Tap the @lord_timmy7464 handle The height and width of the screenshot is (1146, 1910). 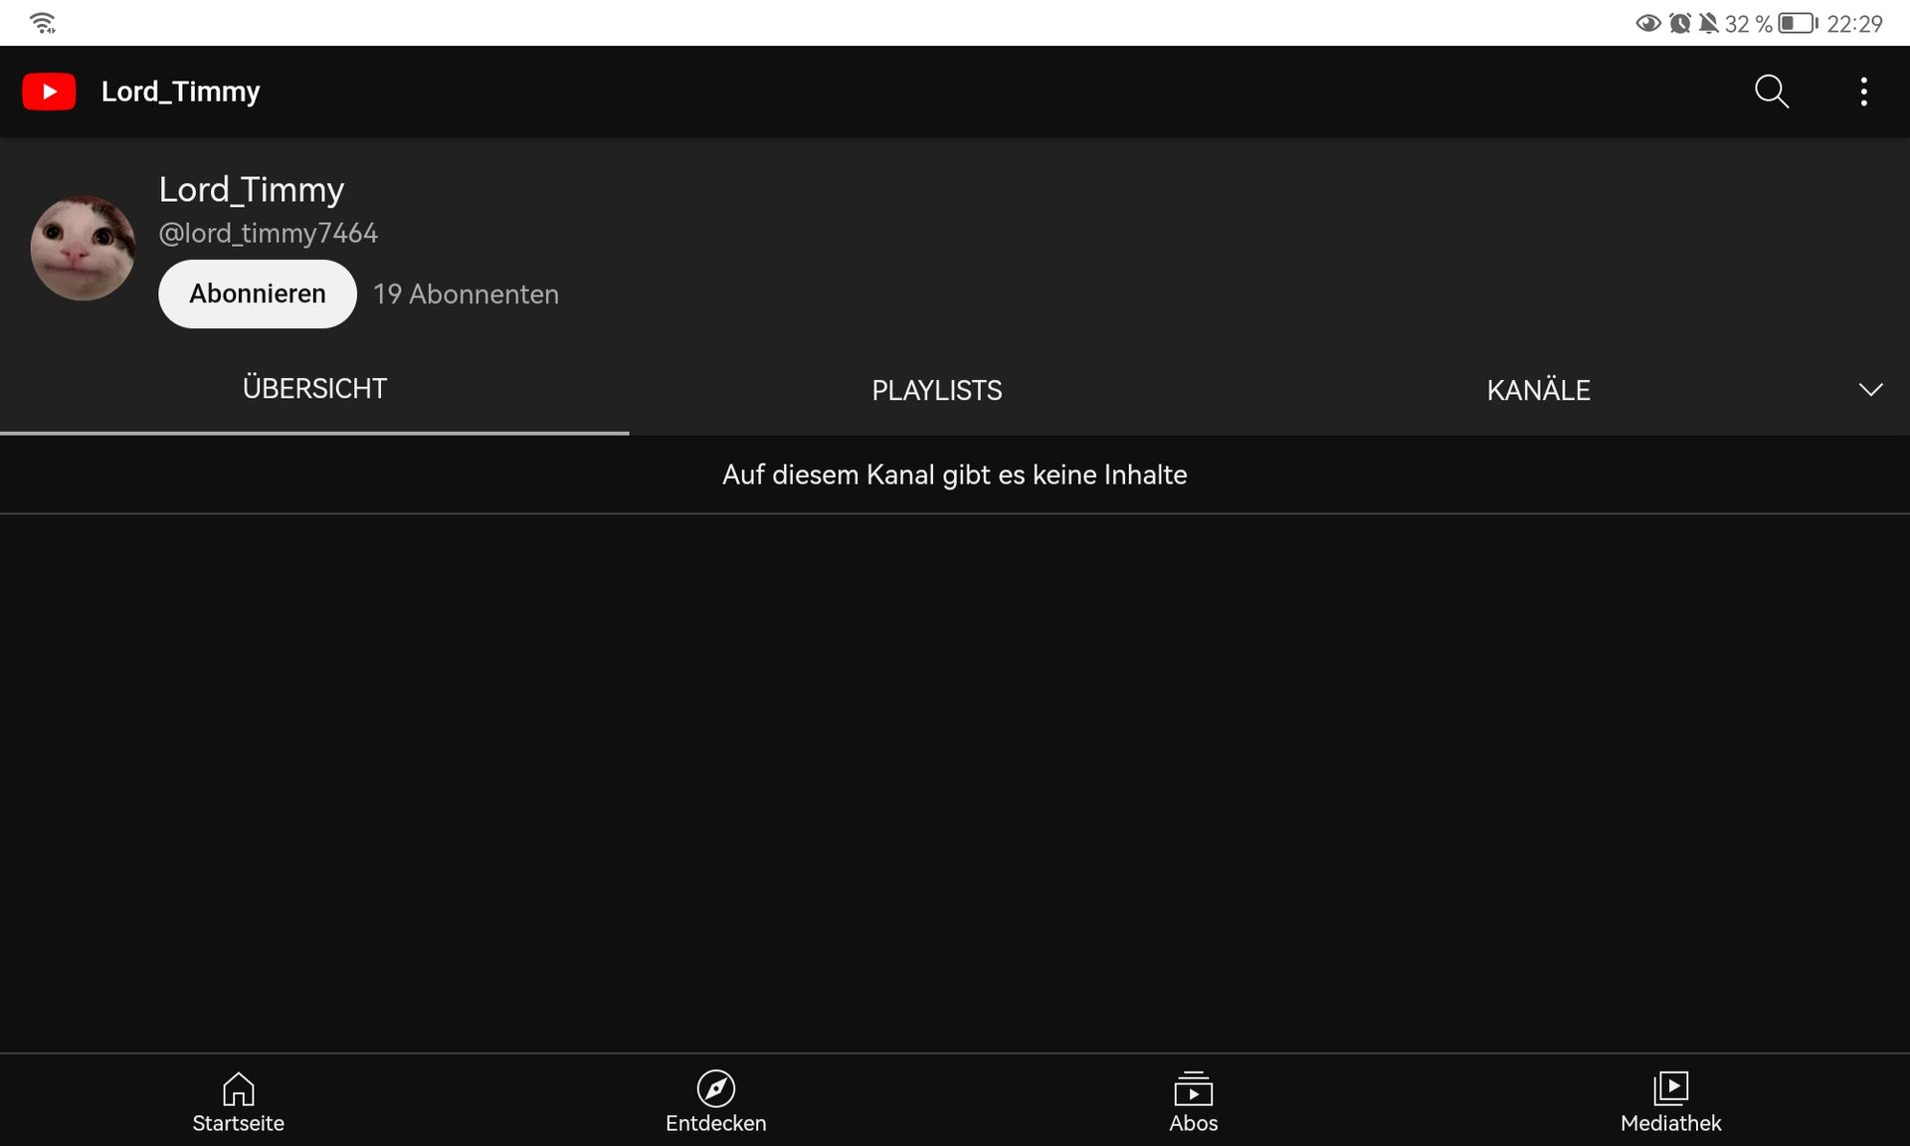coord(268,233)
